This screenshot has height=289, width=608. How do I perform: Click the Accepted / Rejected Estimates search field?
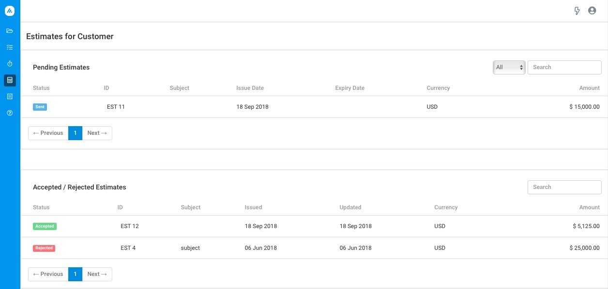(564, 187)
